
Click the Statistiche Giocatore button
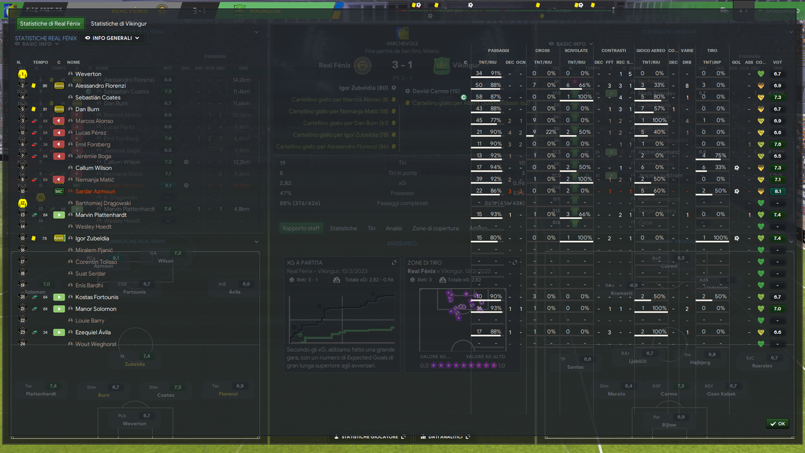click(370, 437)
